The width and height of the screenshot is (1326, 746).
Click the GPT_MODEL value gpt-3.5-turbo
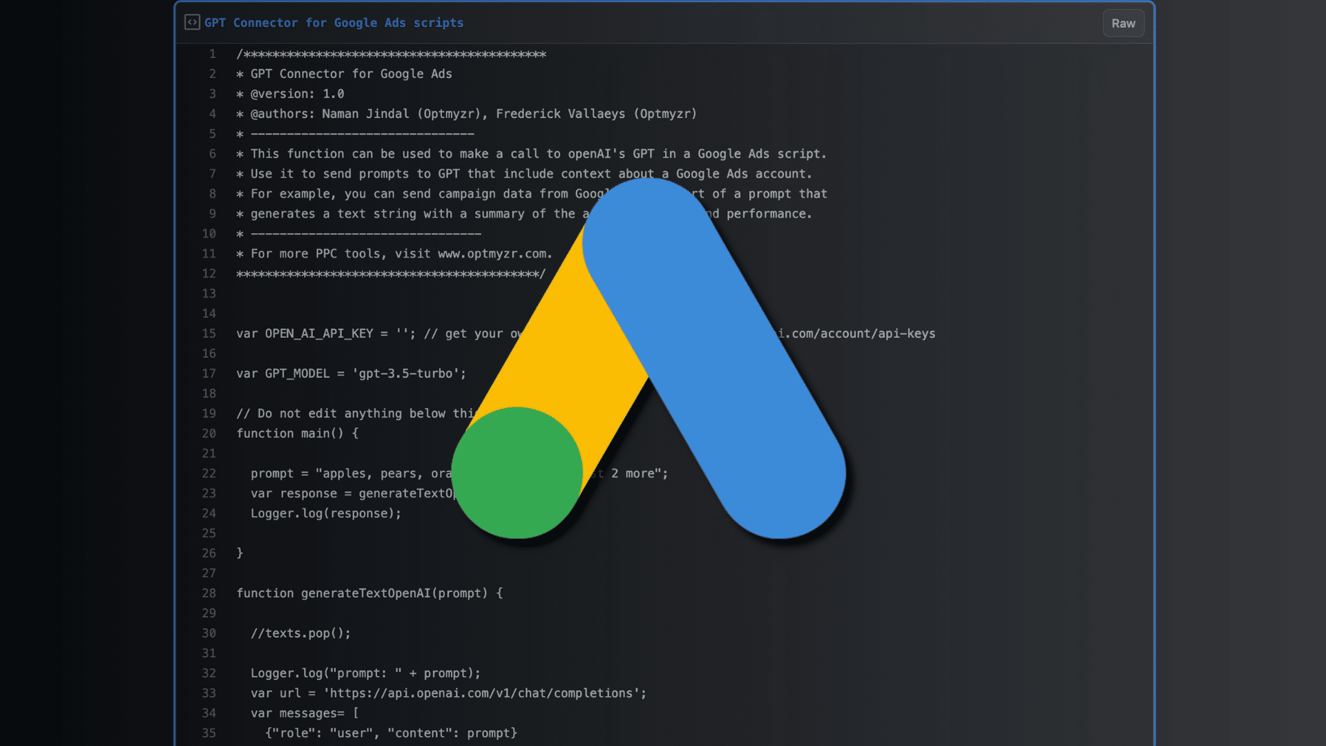tap(409, 373)
